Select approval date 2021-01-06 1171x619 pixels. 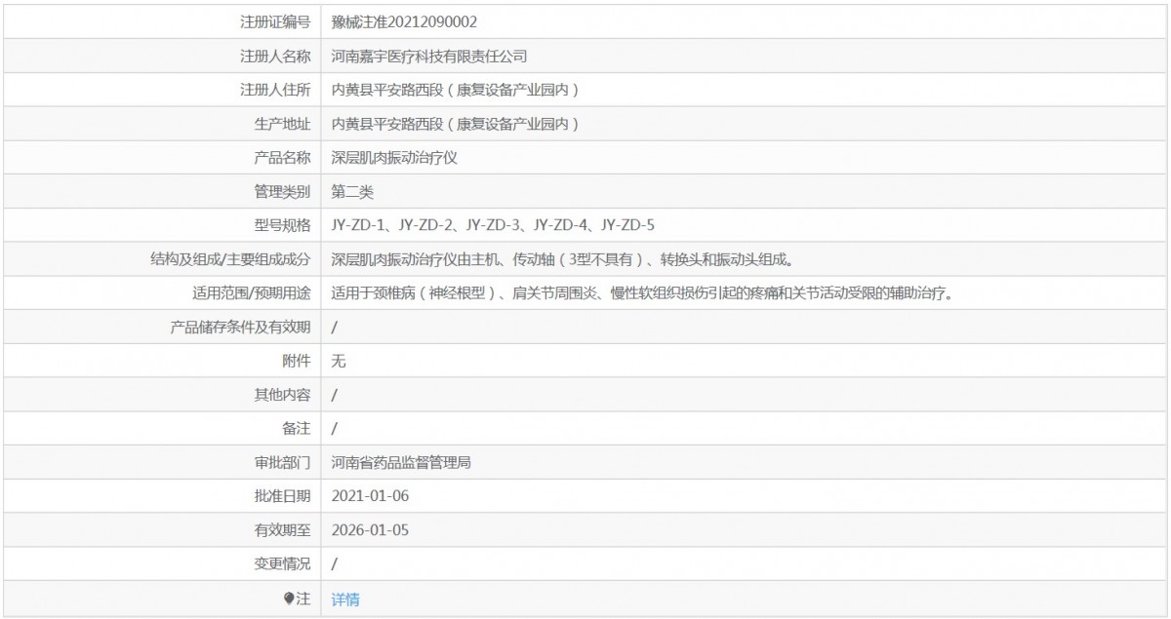[x=370, y=497]
